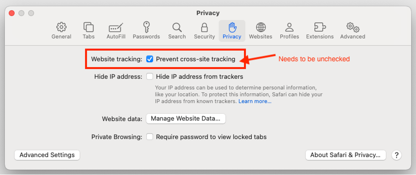Viewport: 416px width, 175px height.
Task: Open the question mark help button
Action: tap(396, 155)
